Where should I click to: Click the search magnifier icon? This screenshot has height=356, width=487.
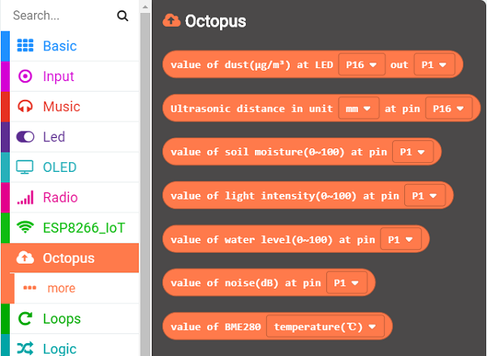[123, 15]
